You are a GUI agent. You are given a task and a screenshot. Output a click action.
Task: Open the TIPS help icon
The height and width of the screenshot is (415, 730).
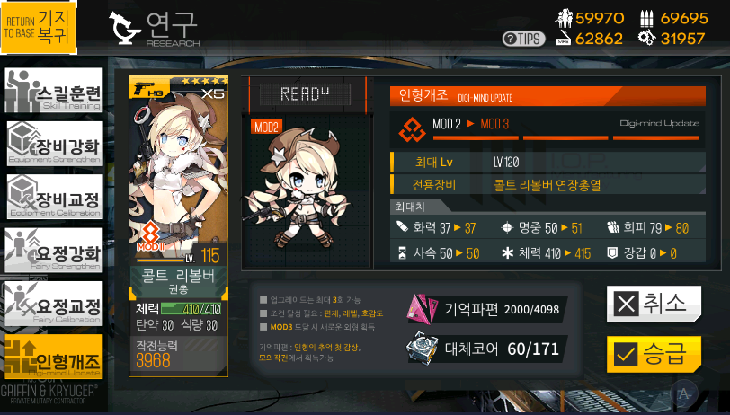click(523, 39)
